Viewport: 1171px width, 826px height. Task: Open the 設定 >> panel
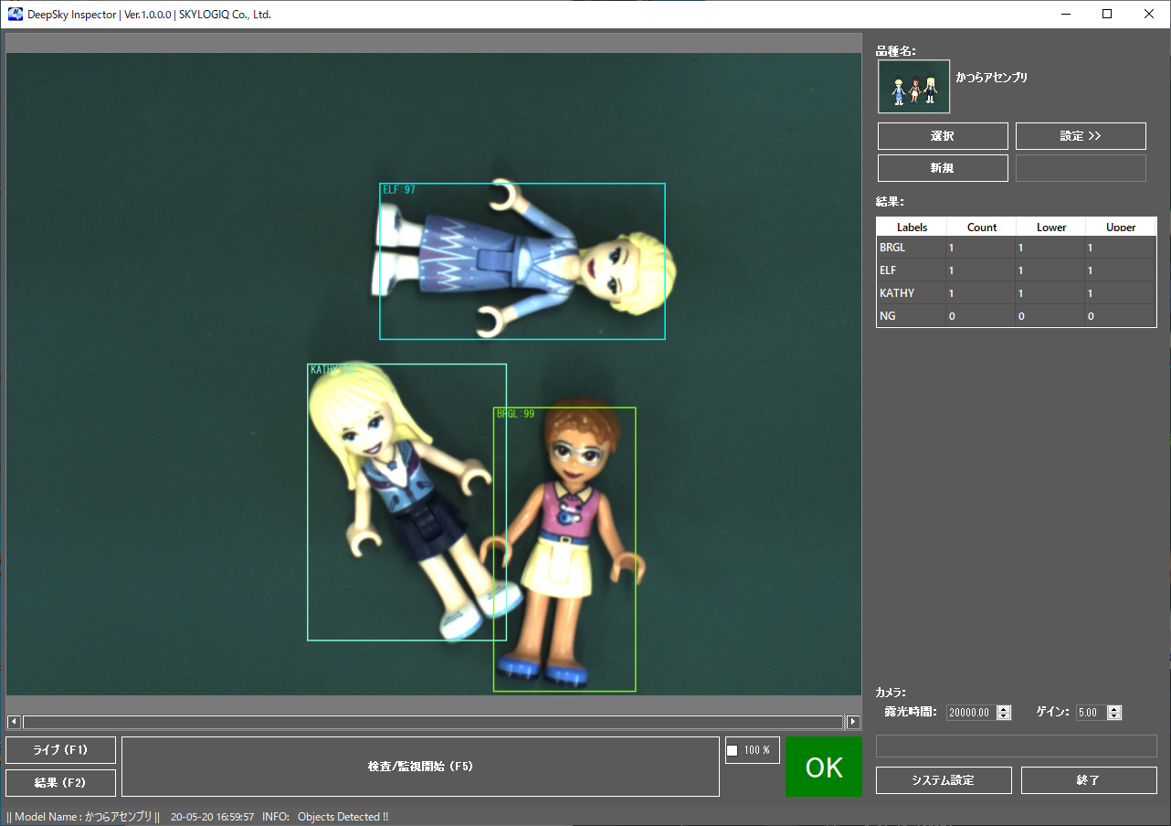tap(1081, 136)
